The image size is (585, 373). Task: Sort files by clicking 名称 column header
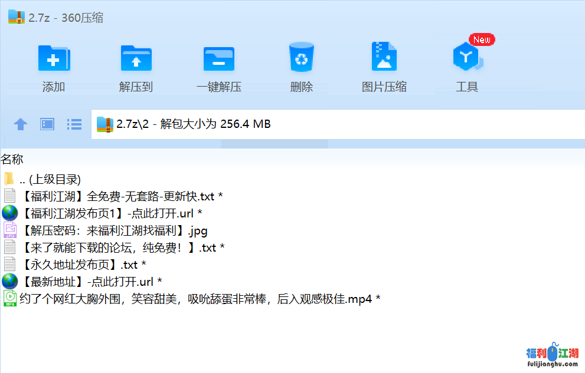[14, 159]
